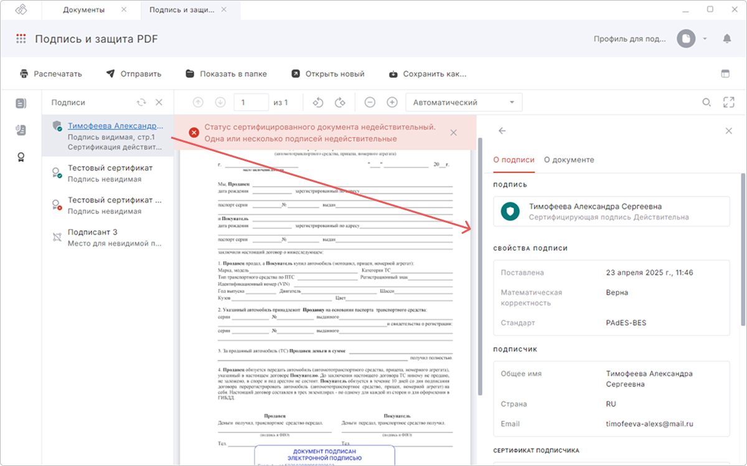The width and height of the screenshot is (747, 466).
Task: Click the RU country value
Action: [611, 404]
